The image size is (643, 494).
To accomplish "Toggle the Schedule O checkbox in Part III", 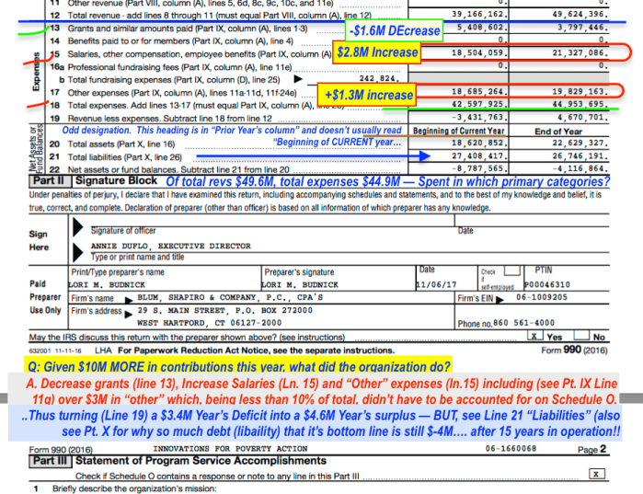I will (600, 474).
